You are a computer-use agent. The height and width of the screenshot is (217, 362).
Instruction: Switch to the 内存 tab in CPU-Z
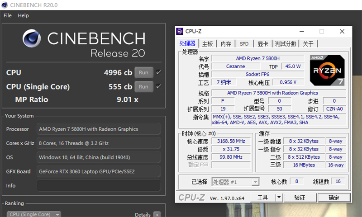tap(226, 44)
